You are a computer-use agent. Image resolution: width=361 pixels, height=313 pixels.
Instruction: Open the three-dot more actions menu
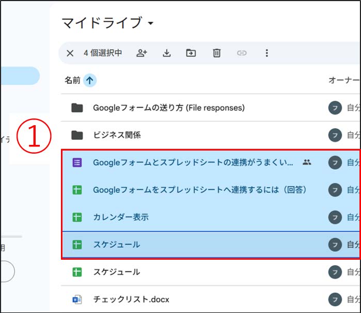[x=267, y=53]
